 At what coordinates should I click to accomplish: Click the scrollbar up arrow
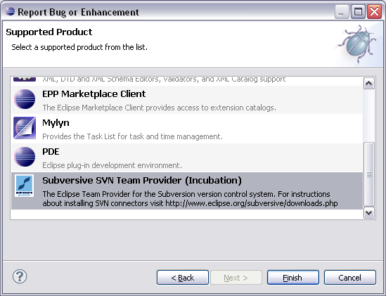[x=368, y=84]
